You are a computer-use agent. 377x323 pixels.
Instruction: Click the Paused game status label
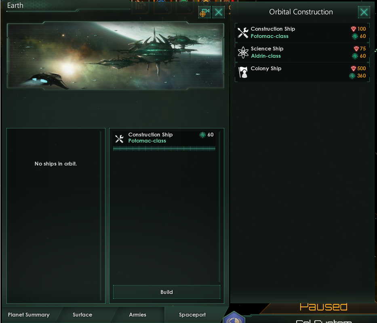point(323,307)
